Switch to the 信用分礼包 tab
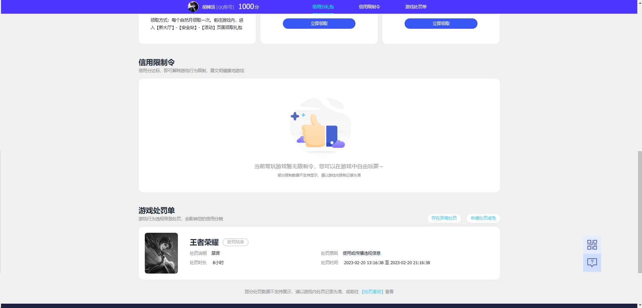Viewport: 642px width, 308px height. [323, 7]
